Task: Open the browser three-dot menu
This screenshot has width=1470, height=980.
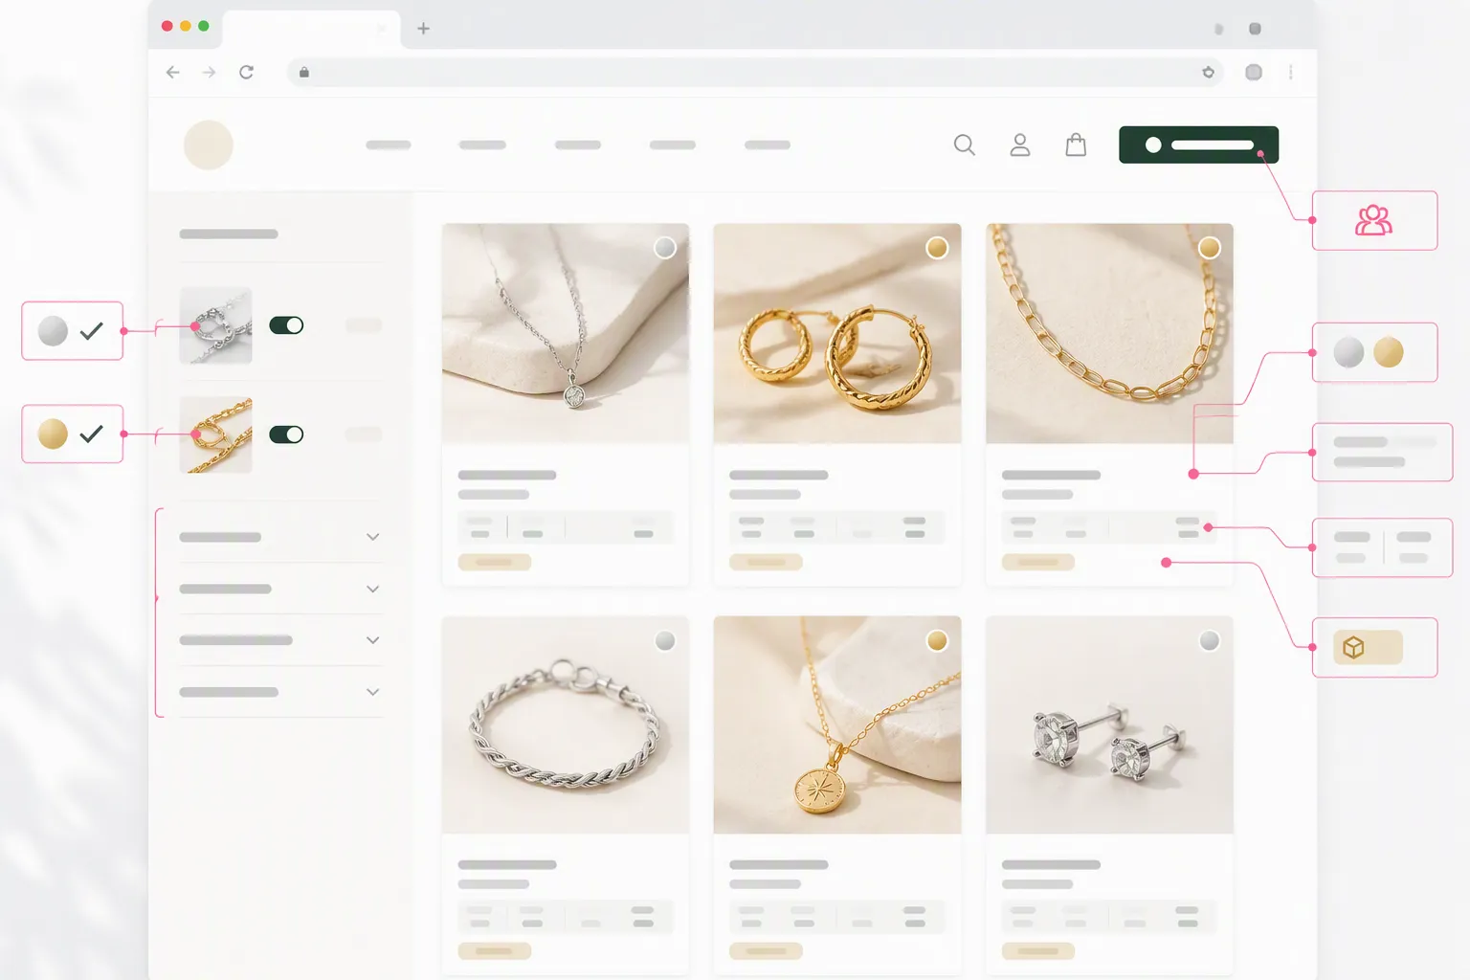Action: pyautogui.click(x=1291, y=72)
